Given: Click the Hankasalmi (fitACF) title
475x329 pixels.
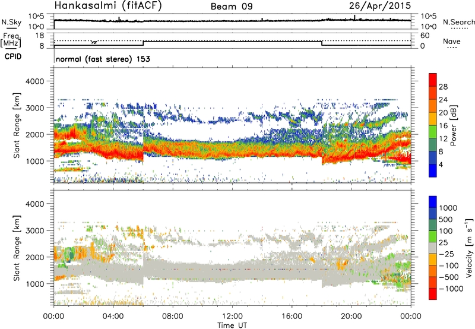Looking at the screenshot, I should click(x=108, y=6).
